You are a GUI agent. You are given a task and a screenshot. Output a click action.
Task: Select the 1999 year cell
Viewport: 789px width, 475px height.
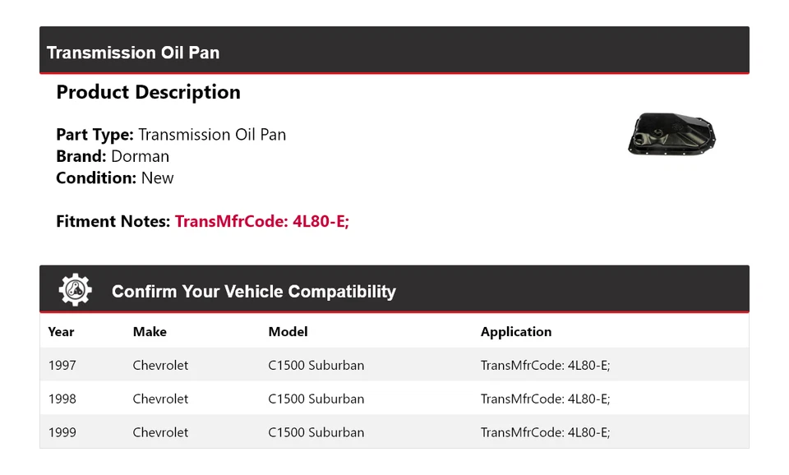pyautogui.click(x=62, y=432)
